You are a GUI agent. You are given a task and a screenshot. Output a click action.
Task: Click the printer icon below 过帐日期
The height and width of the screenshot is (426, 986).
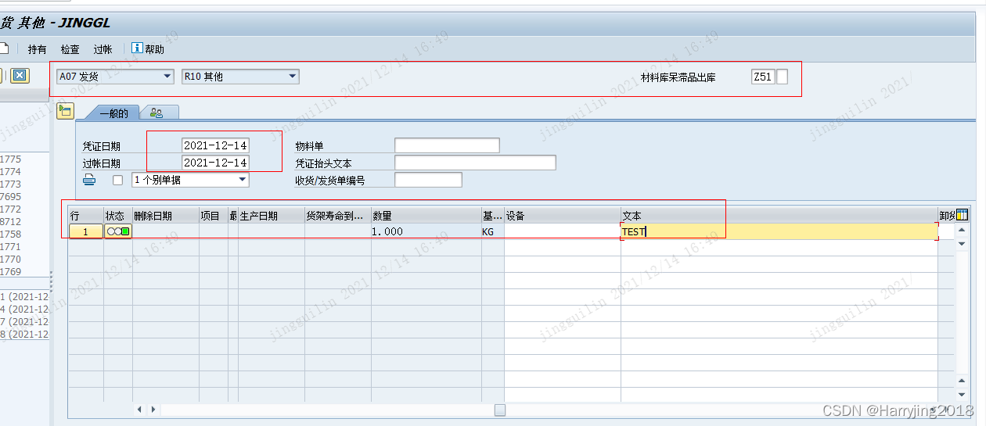[x=90, y=181]
